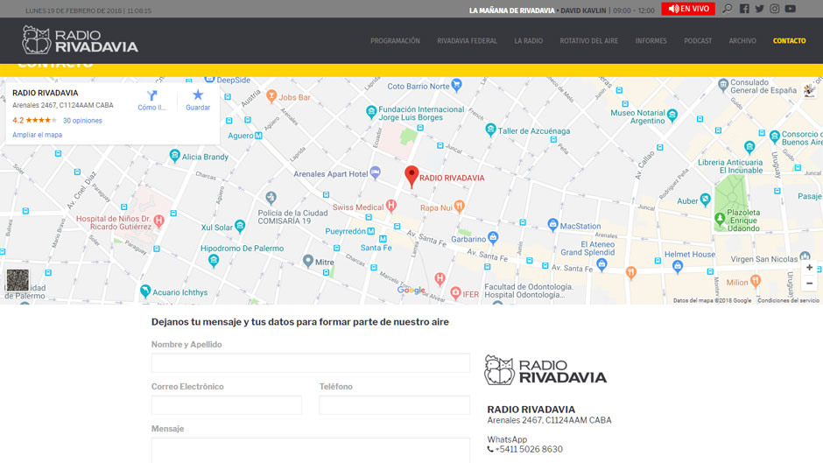Click the Museo Notarial Argentino marker

tap(672, 116)
